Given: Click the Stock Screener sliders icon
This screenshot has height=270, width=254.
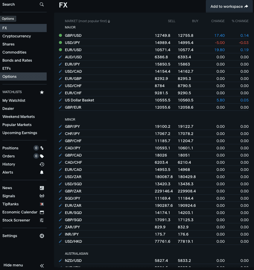Looking at the screenshot, I should pyautogui.click(x=42, y=220).
